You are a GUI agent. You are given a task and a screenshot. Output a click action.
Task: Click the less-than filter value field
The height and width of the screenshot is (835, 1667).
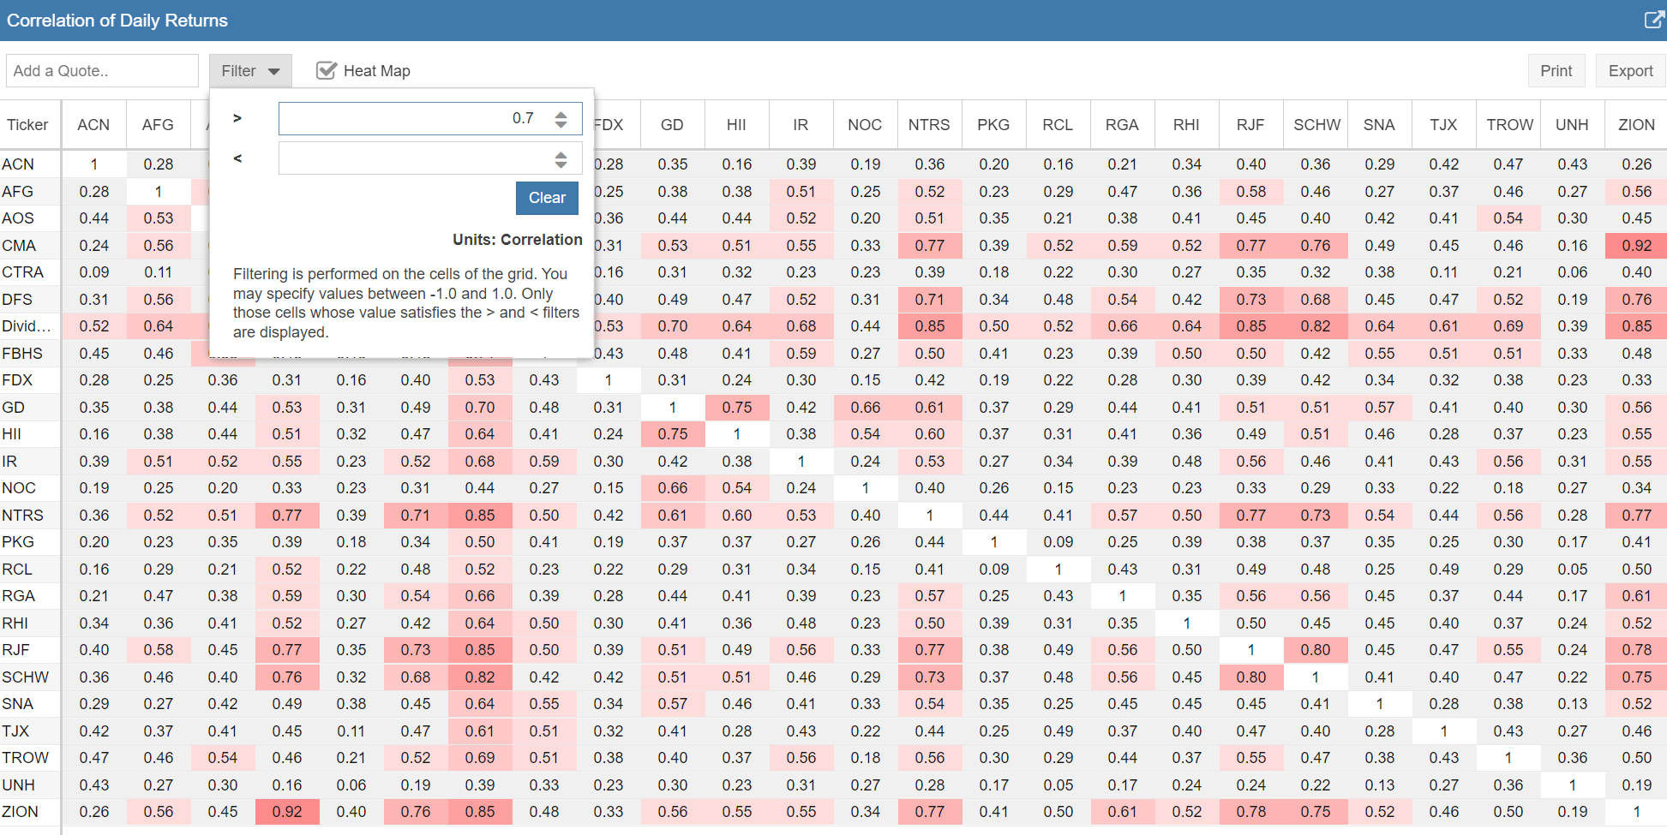(x=411, y=158)
